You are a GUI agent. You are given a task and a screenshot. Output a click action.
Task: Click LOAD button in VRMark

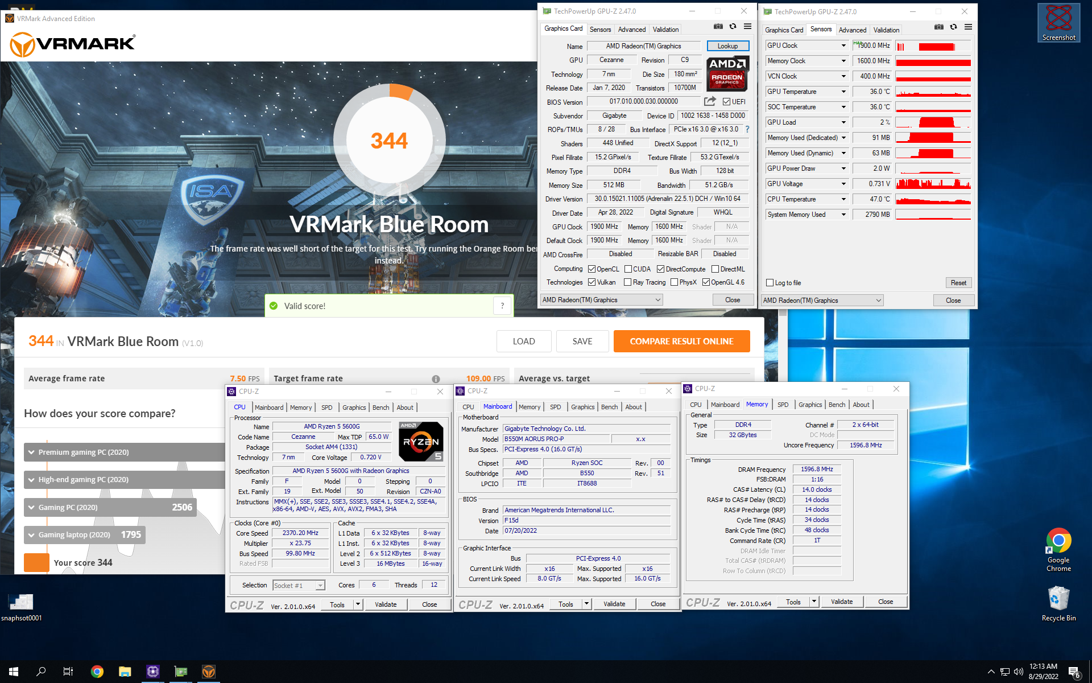pyautogui.click(x=524, y=341)
